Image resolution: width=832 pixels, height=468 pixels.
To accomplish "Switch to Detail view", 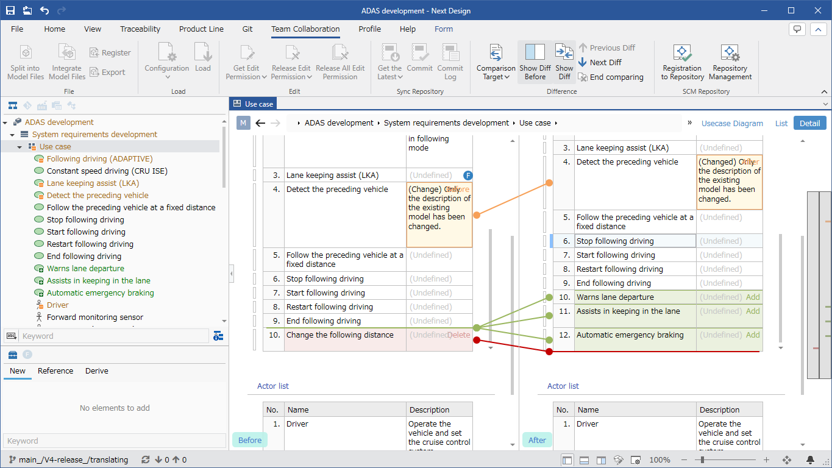I will pyautogui.click(x=809, y=123).
